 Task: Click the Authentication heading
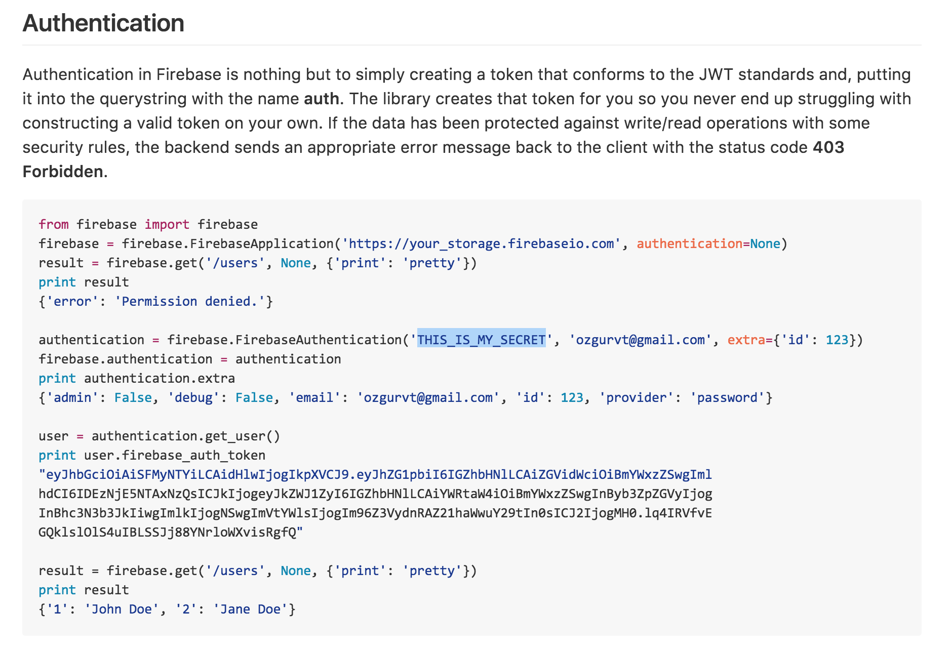pos(103,23)
